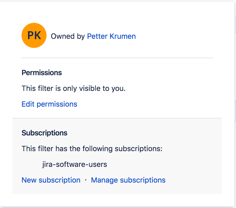236x208 pixels.
Task: View all subscriptions via Manage subscriptions
Action: point(128,180)
